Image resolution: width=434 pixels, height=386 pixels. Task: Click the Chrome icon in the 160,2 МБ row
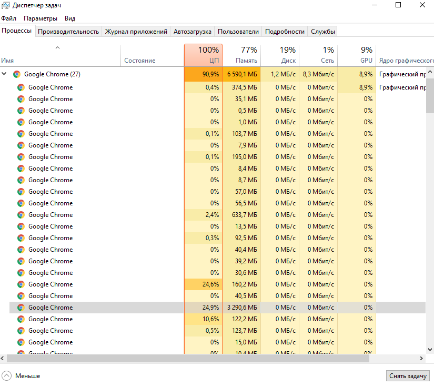tap(21, 284)
